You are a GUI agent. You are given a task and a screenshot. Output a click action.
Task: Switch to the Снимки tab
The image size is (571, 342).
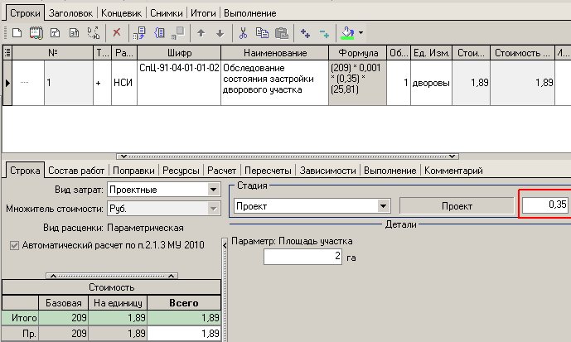pyautogui.click(x=167, y=13)
